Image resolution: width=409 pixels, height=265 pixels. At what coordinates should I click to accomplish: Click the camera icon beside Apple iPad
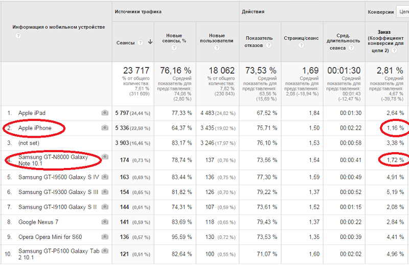(x=105, y=113)
